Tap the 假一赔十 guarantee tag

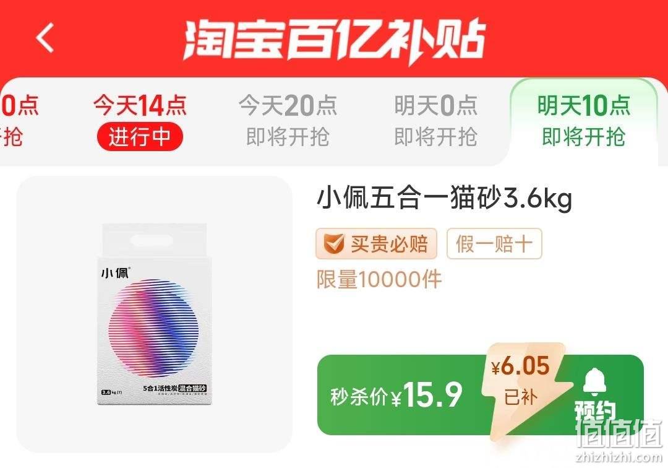pyautogui.click(x=494, y=244)
